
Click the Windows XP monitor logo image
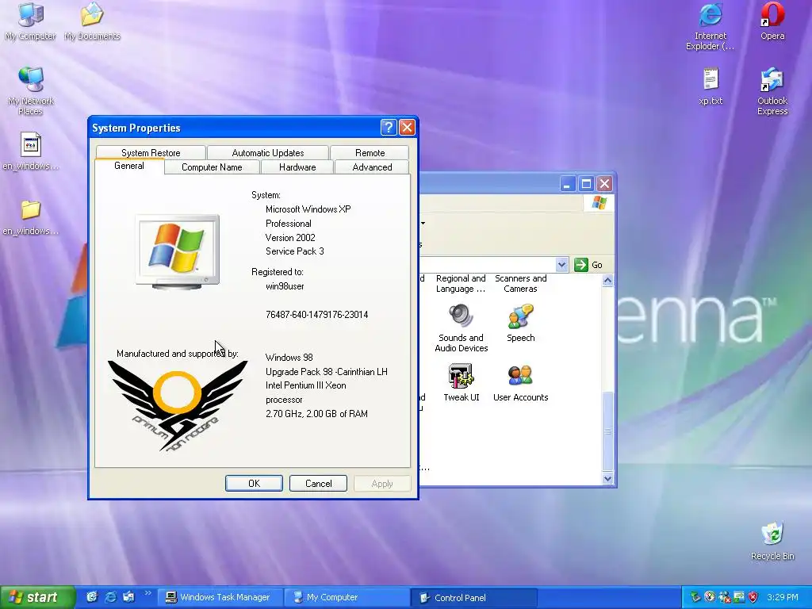(x=177, y=251)
